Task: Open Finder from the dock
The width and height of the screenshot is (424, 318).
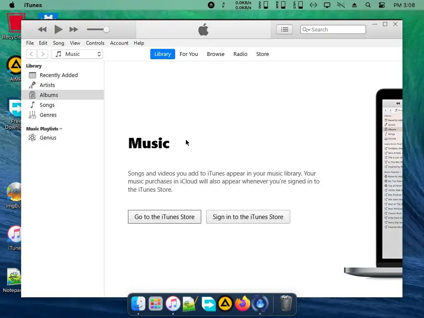Action: [x=138, y=304]
